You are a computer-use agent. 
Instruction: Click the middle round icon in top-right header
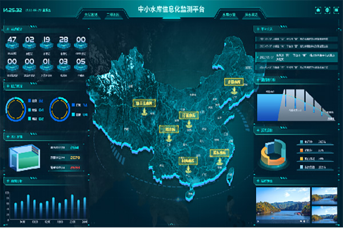(326, 10)
